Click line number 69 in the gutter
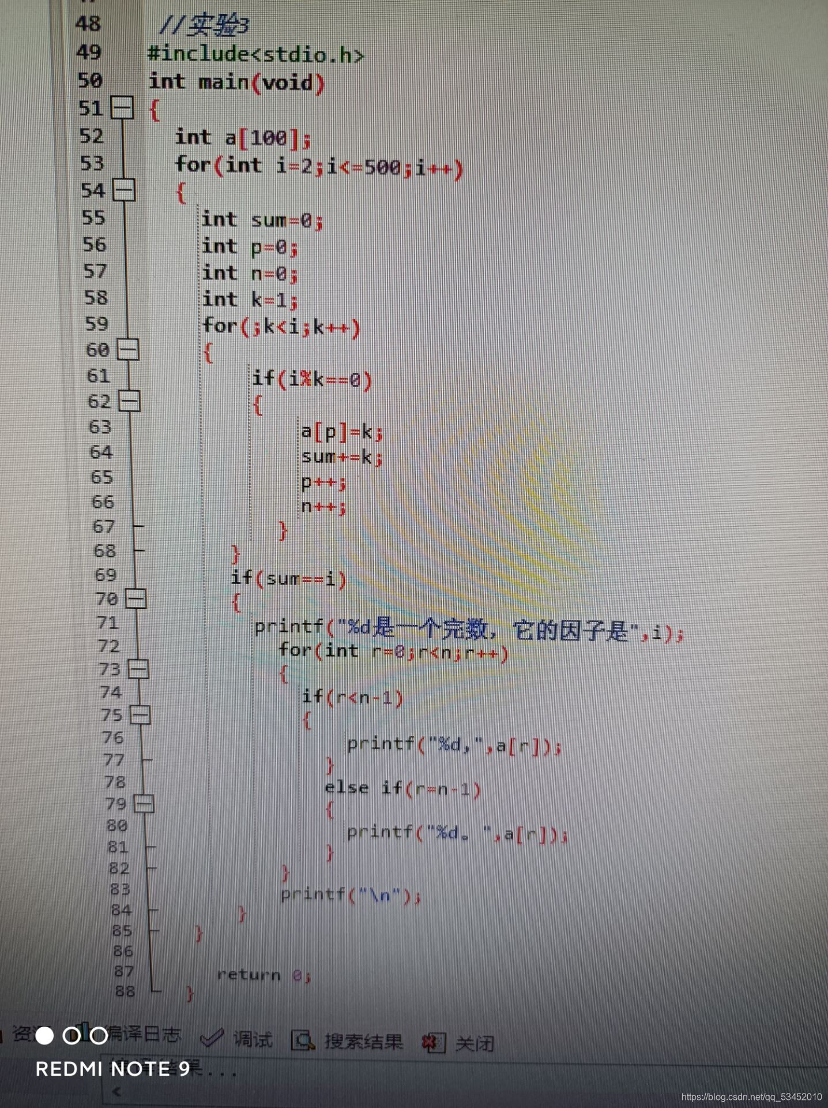Screen dimensions: 828x1108 tap(106, 575)
